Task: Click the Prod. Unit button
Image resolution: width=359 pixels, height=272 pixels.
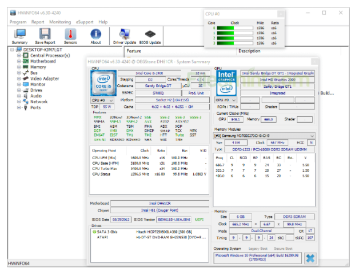Action: [x=196, y=93]
